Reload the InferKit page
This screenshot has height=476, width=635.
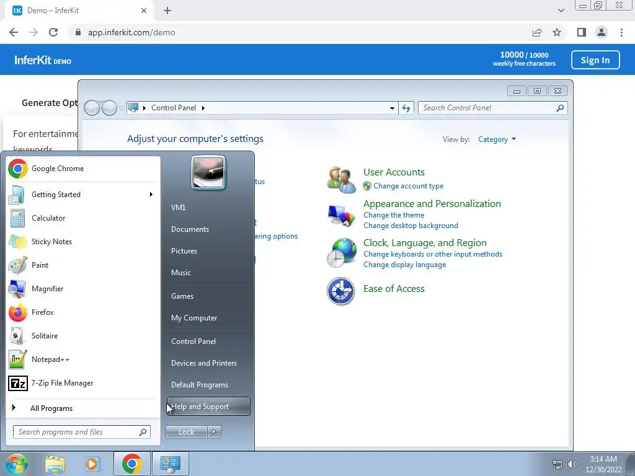tap(53, 32)
